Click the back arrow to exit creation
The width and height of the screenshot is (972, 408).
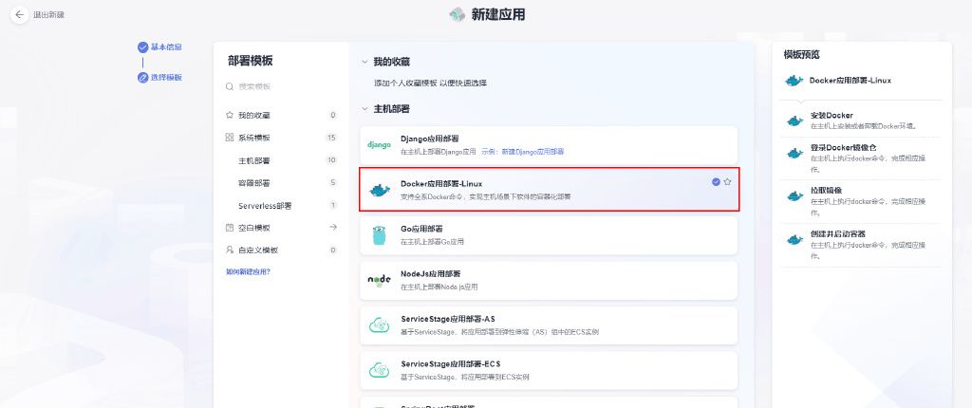coord(20,14)
